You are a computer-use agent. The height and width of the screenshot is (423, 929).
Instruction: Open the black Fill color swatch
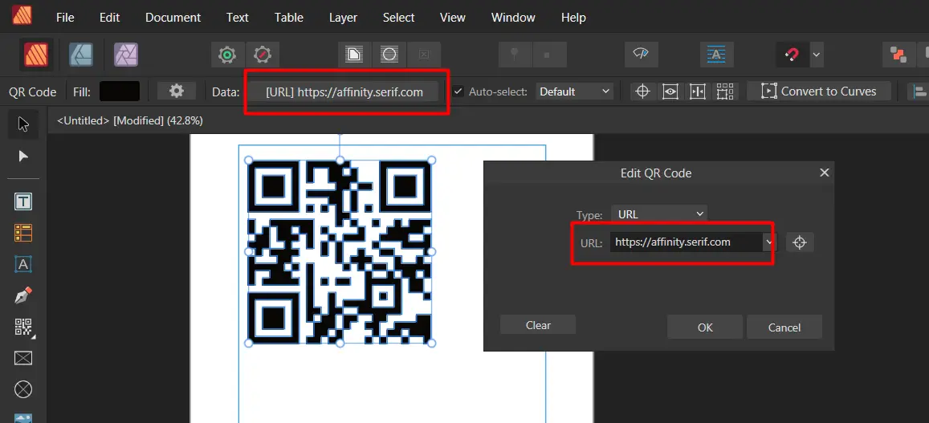click(x=119, y=92)
